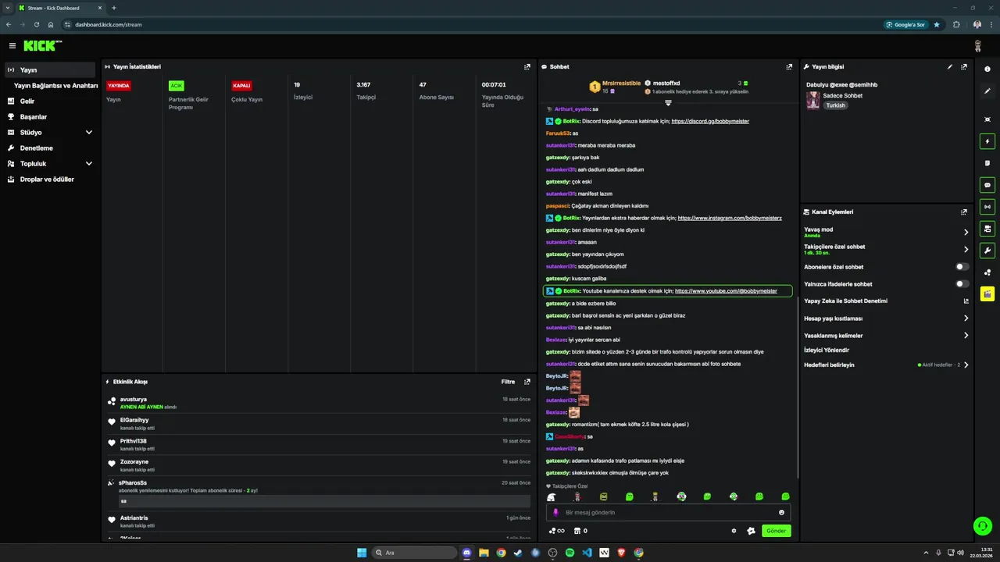Toggle the chat bubble widget in right sidebar

coord(987,185)
